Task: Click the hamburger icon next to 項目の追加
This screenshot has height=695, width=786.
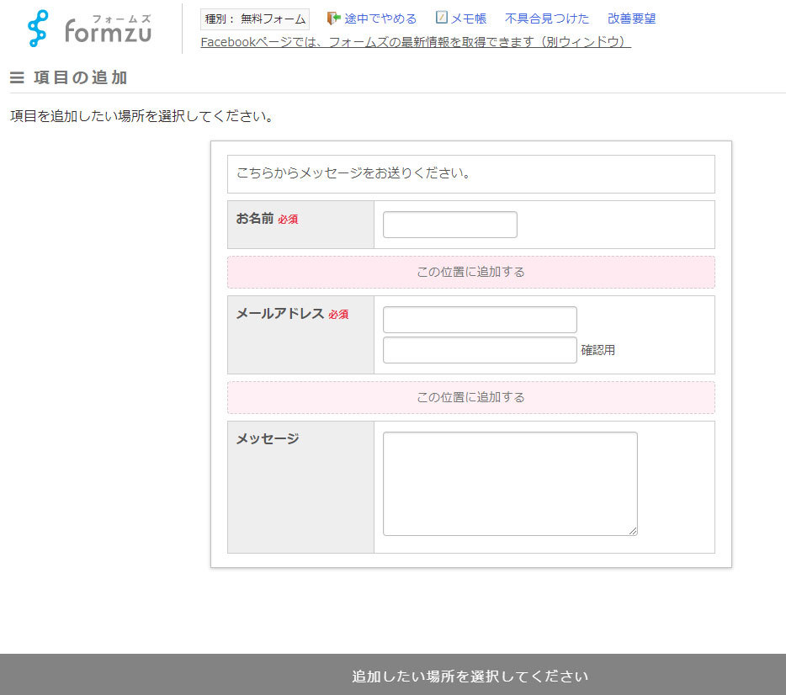Action: [17, 78]
